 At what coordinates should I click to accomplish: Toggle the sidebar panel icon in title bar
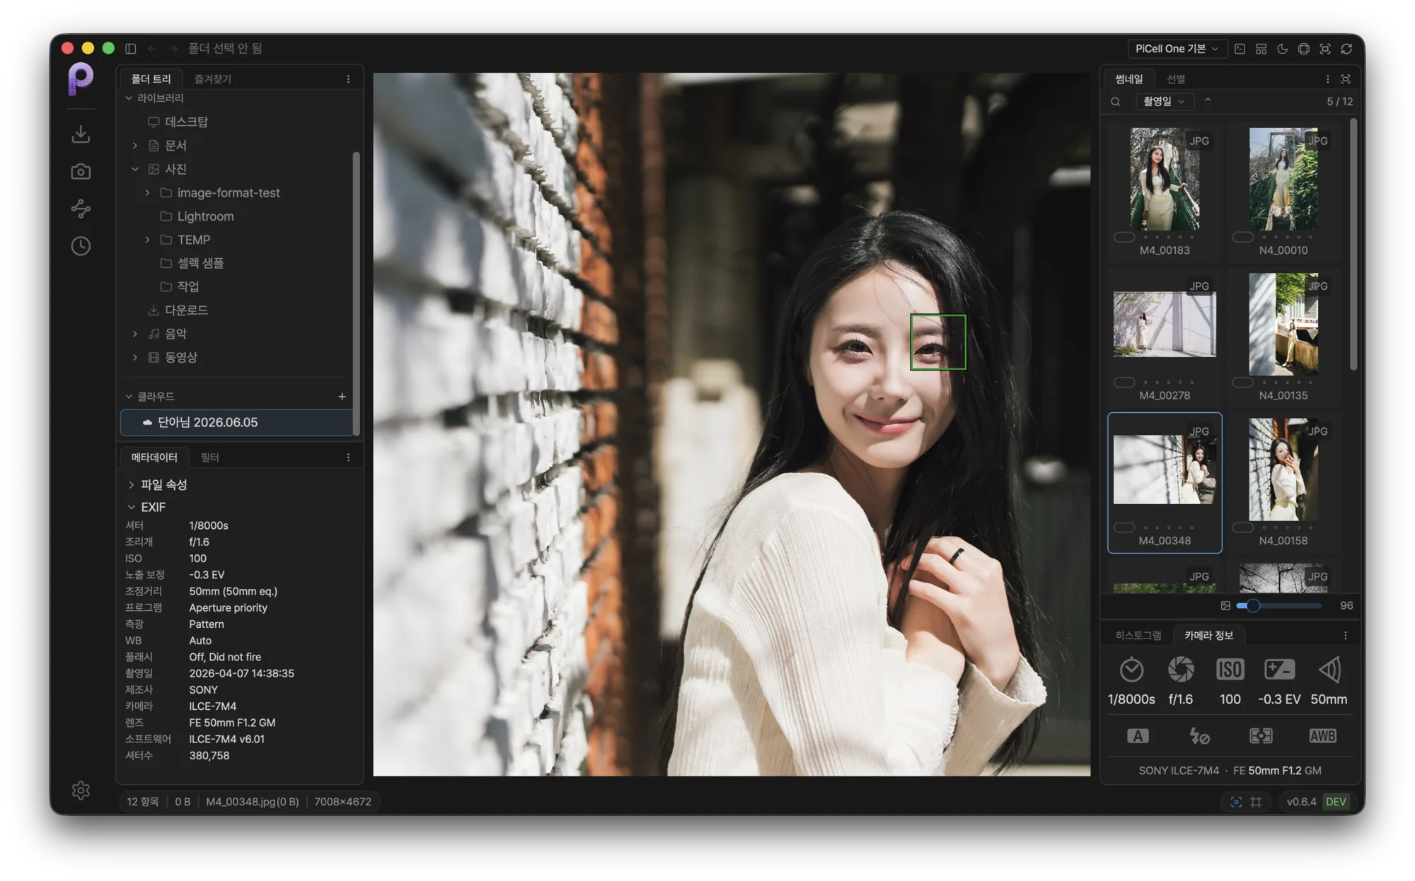[130, 48]
